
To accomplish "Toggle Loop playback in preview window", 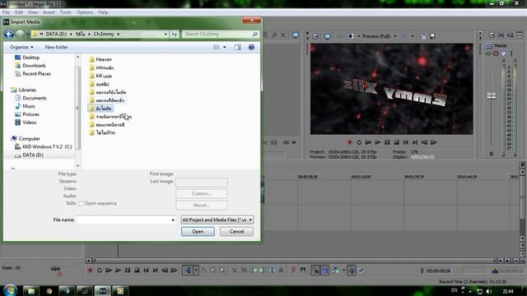I will [359, 142].
